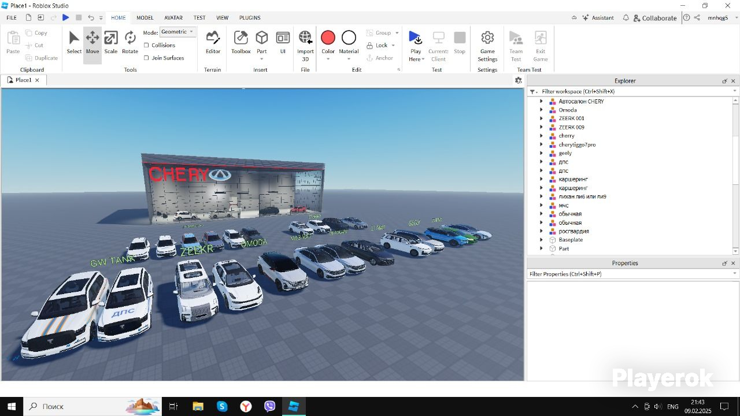The width and height of the screenshot is (740, 416).
Task: Open the Terrain Editor
Action: click(213, 43)
